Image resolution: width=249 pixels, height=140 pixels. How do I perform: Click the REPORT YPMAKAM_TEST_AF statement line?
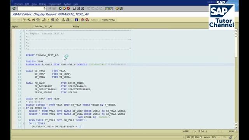pyautogui.click(x=42, y=55)
